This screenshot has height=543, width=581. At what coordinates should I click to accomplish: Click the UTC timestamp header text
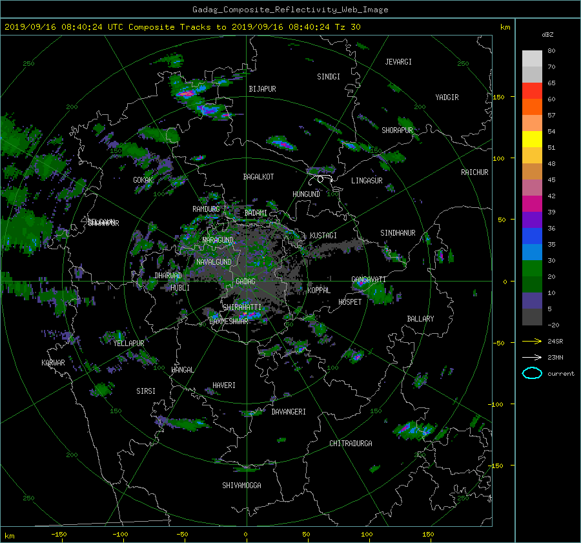(182, 27)
